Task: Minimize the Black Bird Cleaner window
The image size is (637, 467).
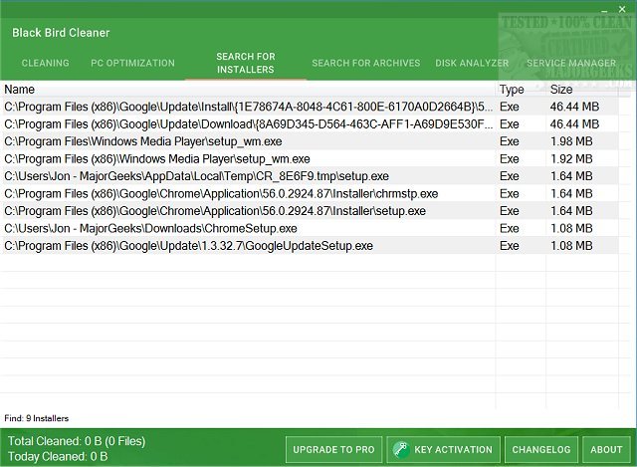Action: click(x=604, y=9)
